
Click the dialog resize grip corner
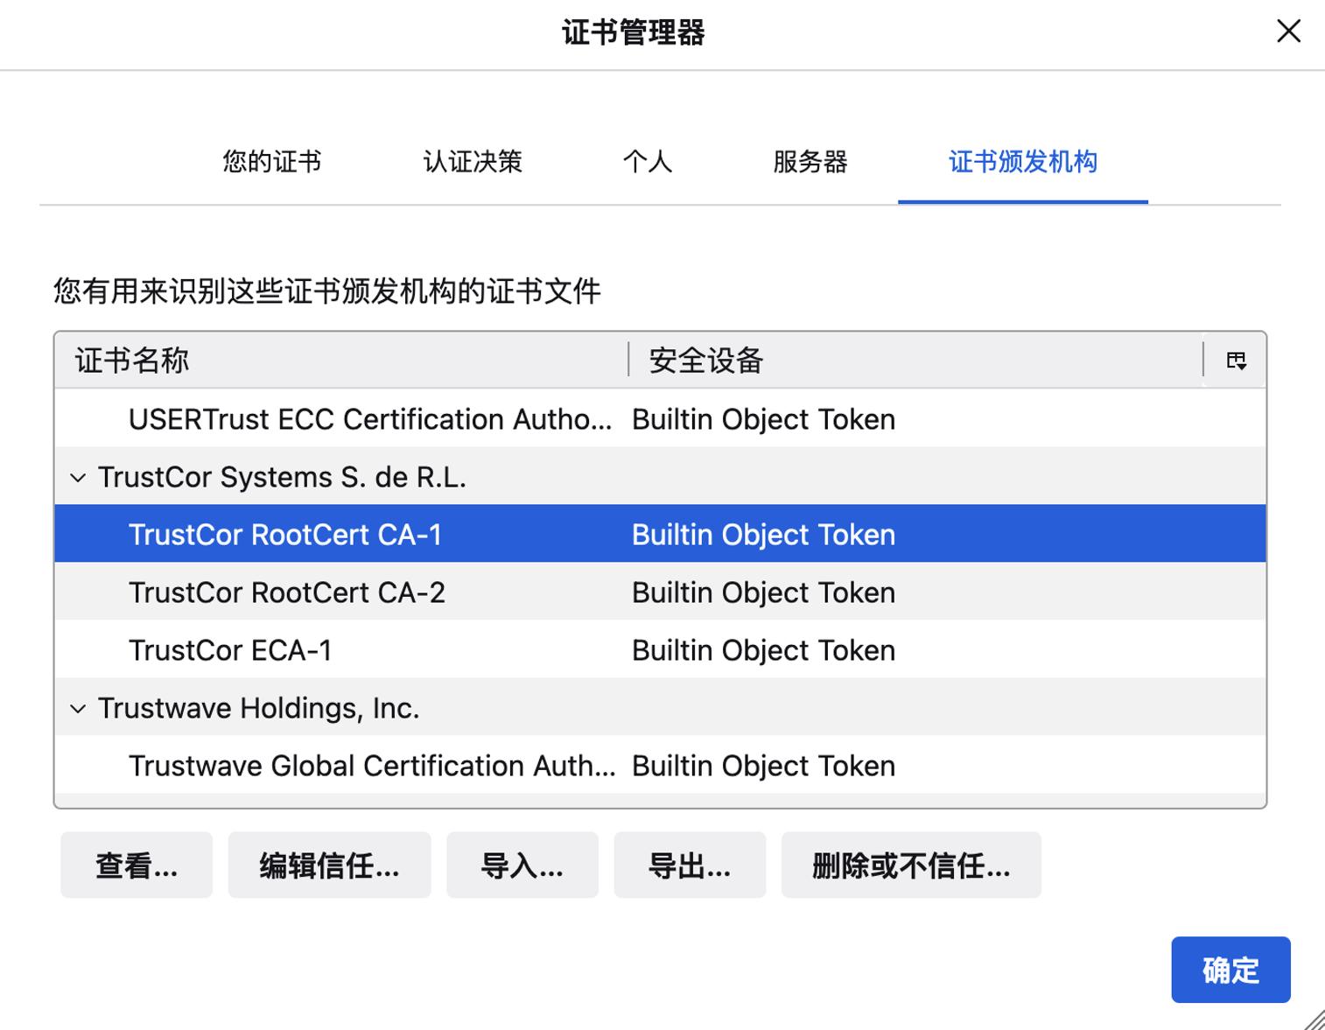1314,1019
